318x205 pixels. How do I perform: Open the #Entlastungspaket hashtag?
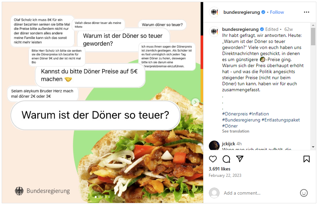pos(280,120)
